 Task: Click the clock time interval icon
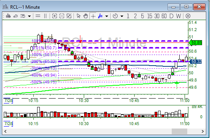tap(115, 16)
